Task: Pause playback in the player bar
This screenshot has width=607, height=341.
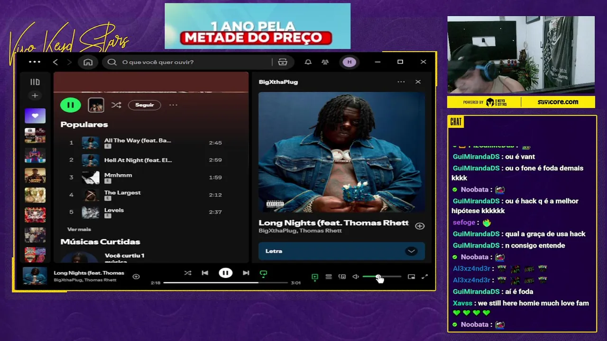Action: tap(225, 273)
